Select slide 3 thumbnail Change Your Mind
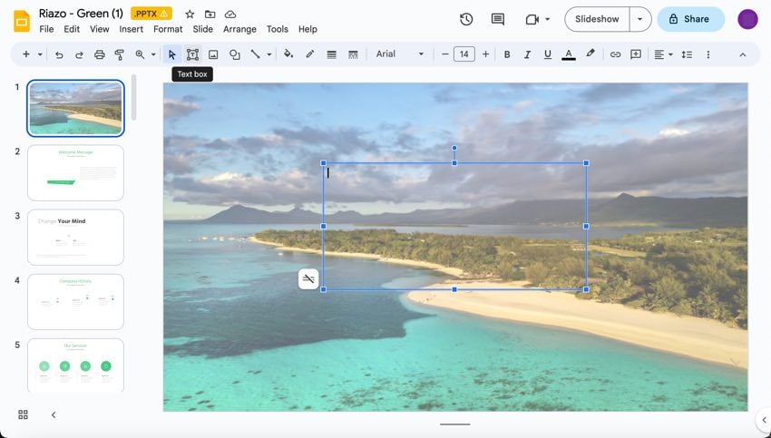771x438 pixels. 75,238
